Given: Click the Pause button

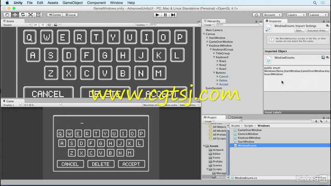Looking at the screenshot, I should 165,15.
